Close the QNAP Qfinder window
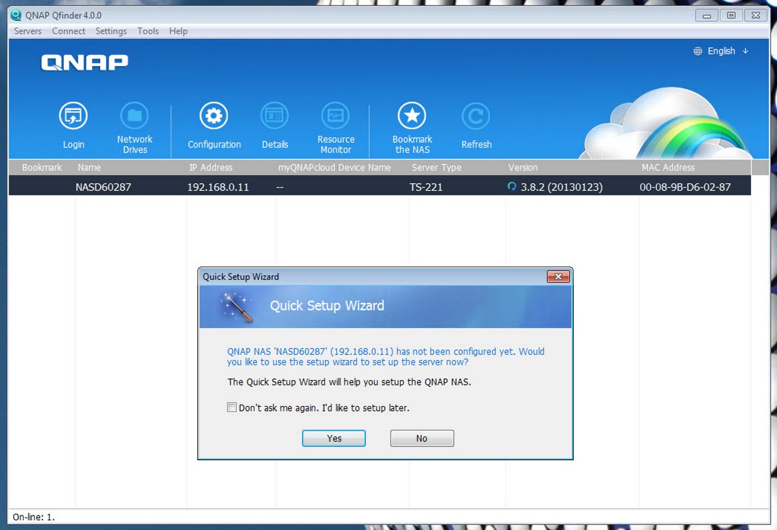The width and height of the screenshot is (777, 530). pyautogui.click(x=755, y=15)
